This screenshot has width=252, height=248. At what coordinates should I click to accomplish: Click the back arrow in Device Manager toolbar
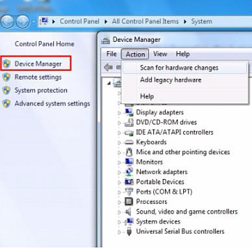click(x=108, y=68)
